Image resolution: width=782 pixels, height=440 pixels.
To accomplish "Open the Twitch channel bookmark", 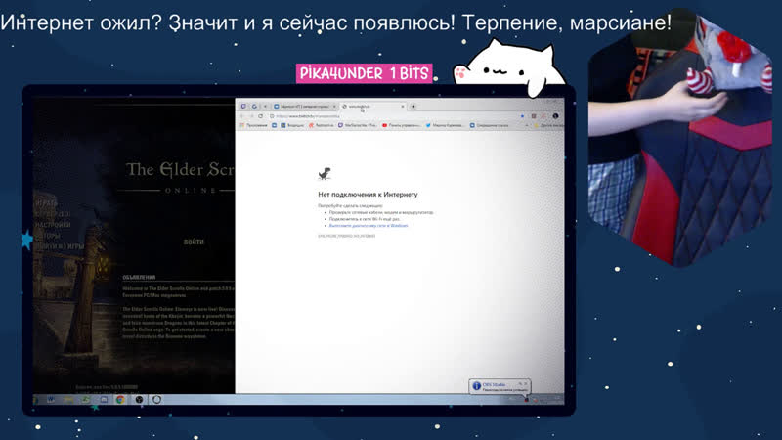I will tap(358, 125).
